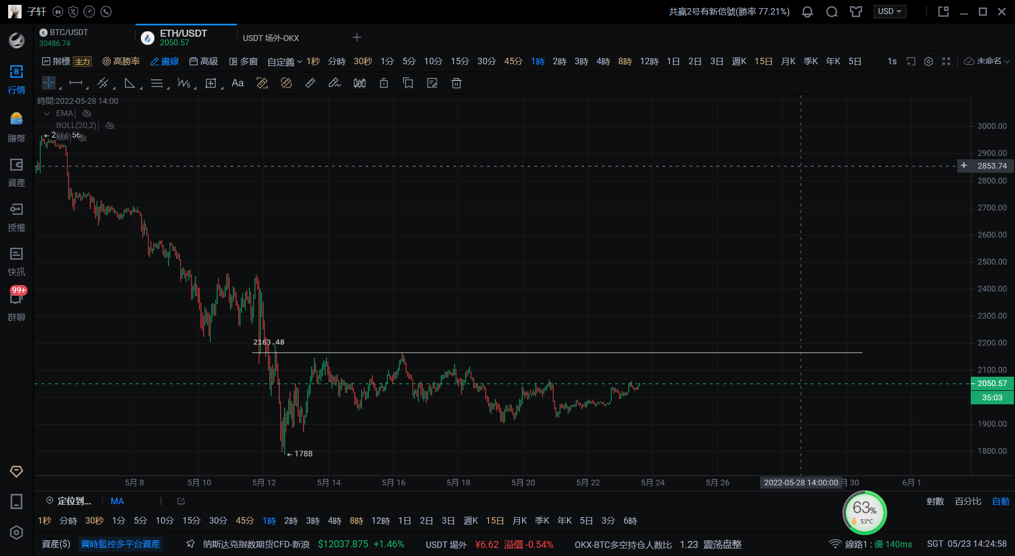The width and height of the screenshot is (1015, 556).
Task: Open the edit drawings list icon
Action: point(432,83)
